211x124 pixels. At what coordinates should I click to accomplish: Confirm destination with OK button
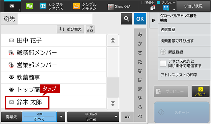click(x=140, y=19)
